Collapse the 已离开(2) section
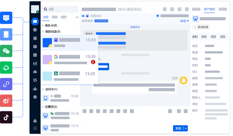This screenshot has width=233, height=136. click(x=49, y=107)
